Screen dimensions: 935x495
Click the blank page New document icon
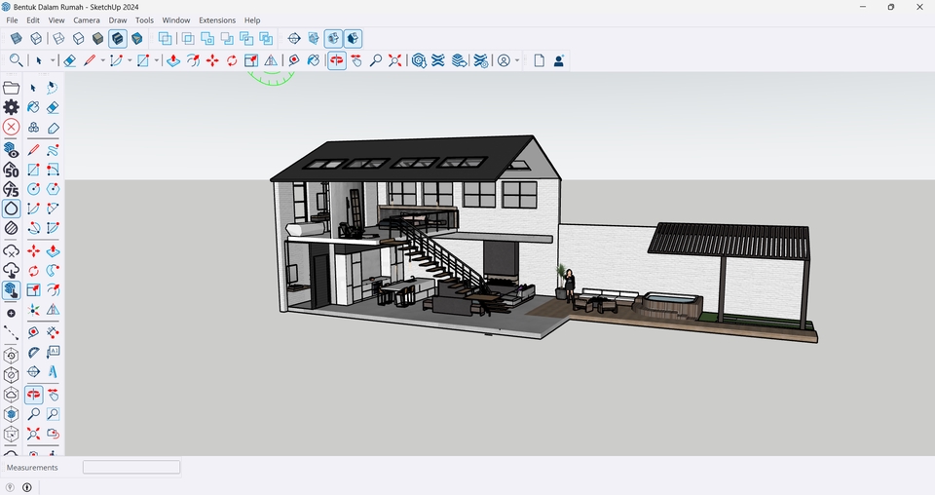(539, 60)
